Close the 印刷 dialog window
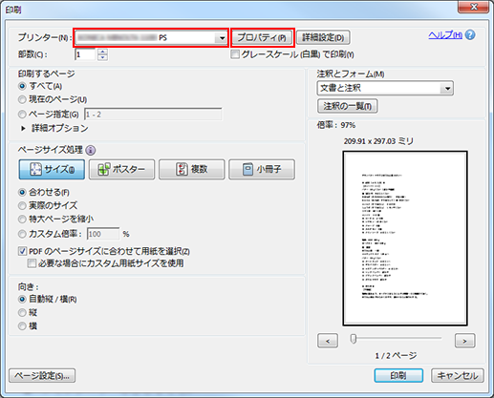 (x=473, y=7)
